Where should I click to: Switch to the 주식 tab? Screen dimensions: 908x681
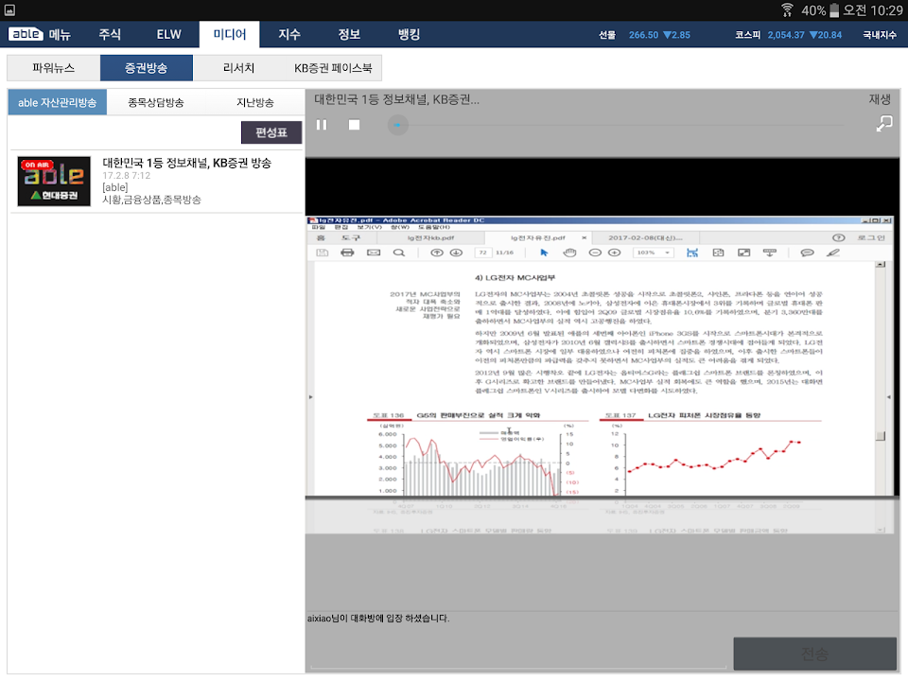pos(110,35)
